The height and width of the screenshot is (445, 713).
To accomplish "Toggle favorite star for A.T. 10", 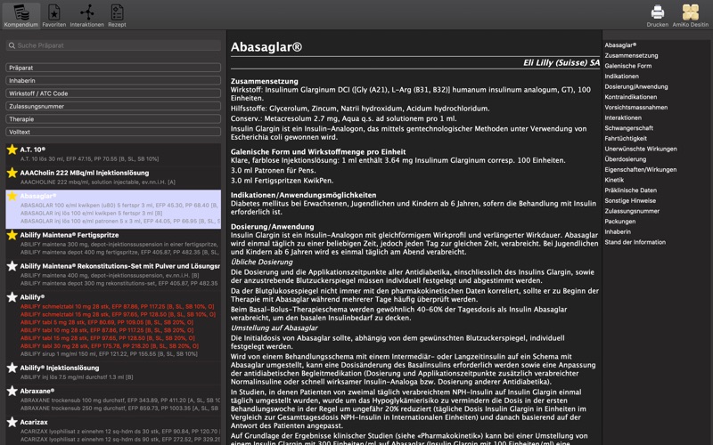I will (x=12, y=150).
